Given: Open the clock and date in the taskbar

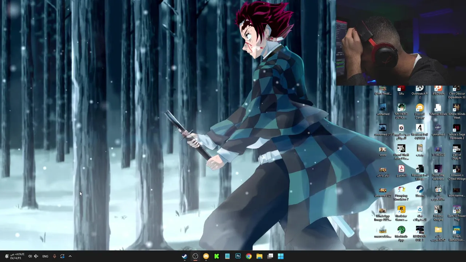Looking at the screenshot, I should [17, 256].
